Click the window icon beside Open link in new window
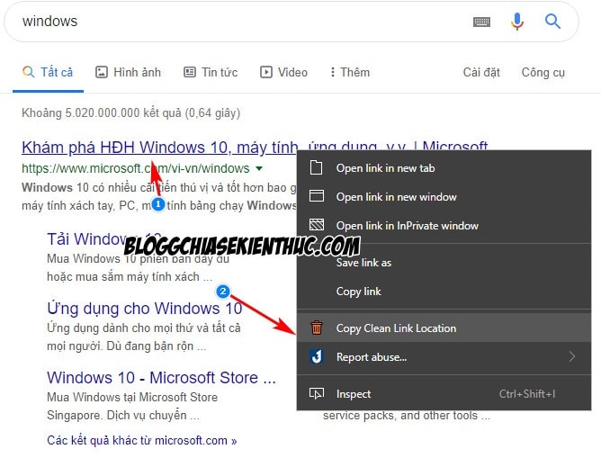 point(317,196)
